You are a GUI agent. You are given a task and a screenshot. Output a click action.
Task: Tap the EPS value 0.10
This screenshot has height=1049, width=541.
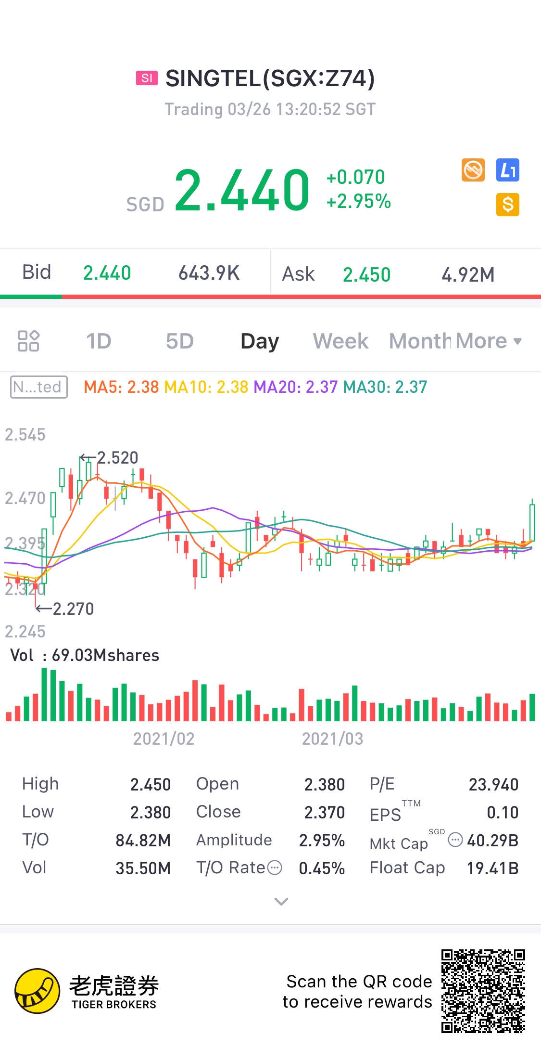tap(503, 813)
